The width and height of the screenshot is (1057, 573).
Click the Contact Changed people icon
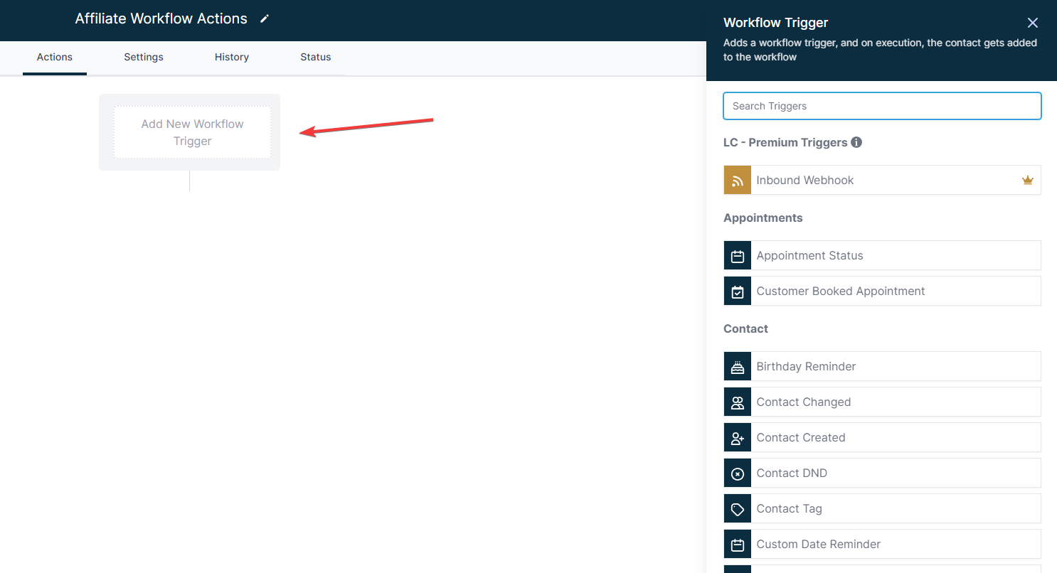click(738, 402)
